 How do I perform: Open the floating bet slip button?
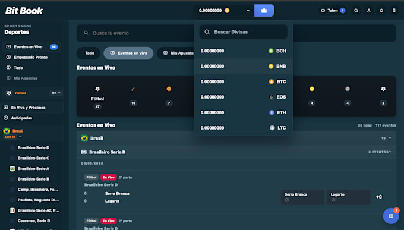coord(391,216)
